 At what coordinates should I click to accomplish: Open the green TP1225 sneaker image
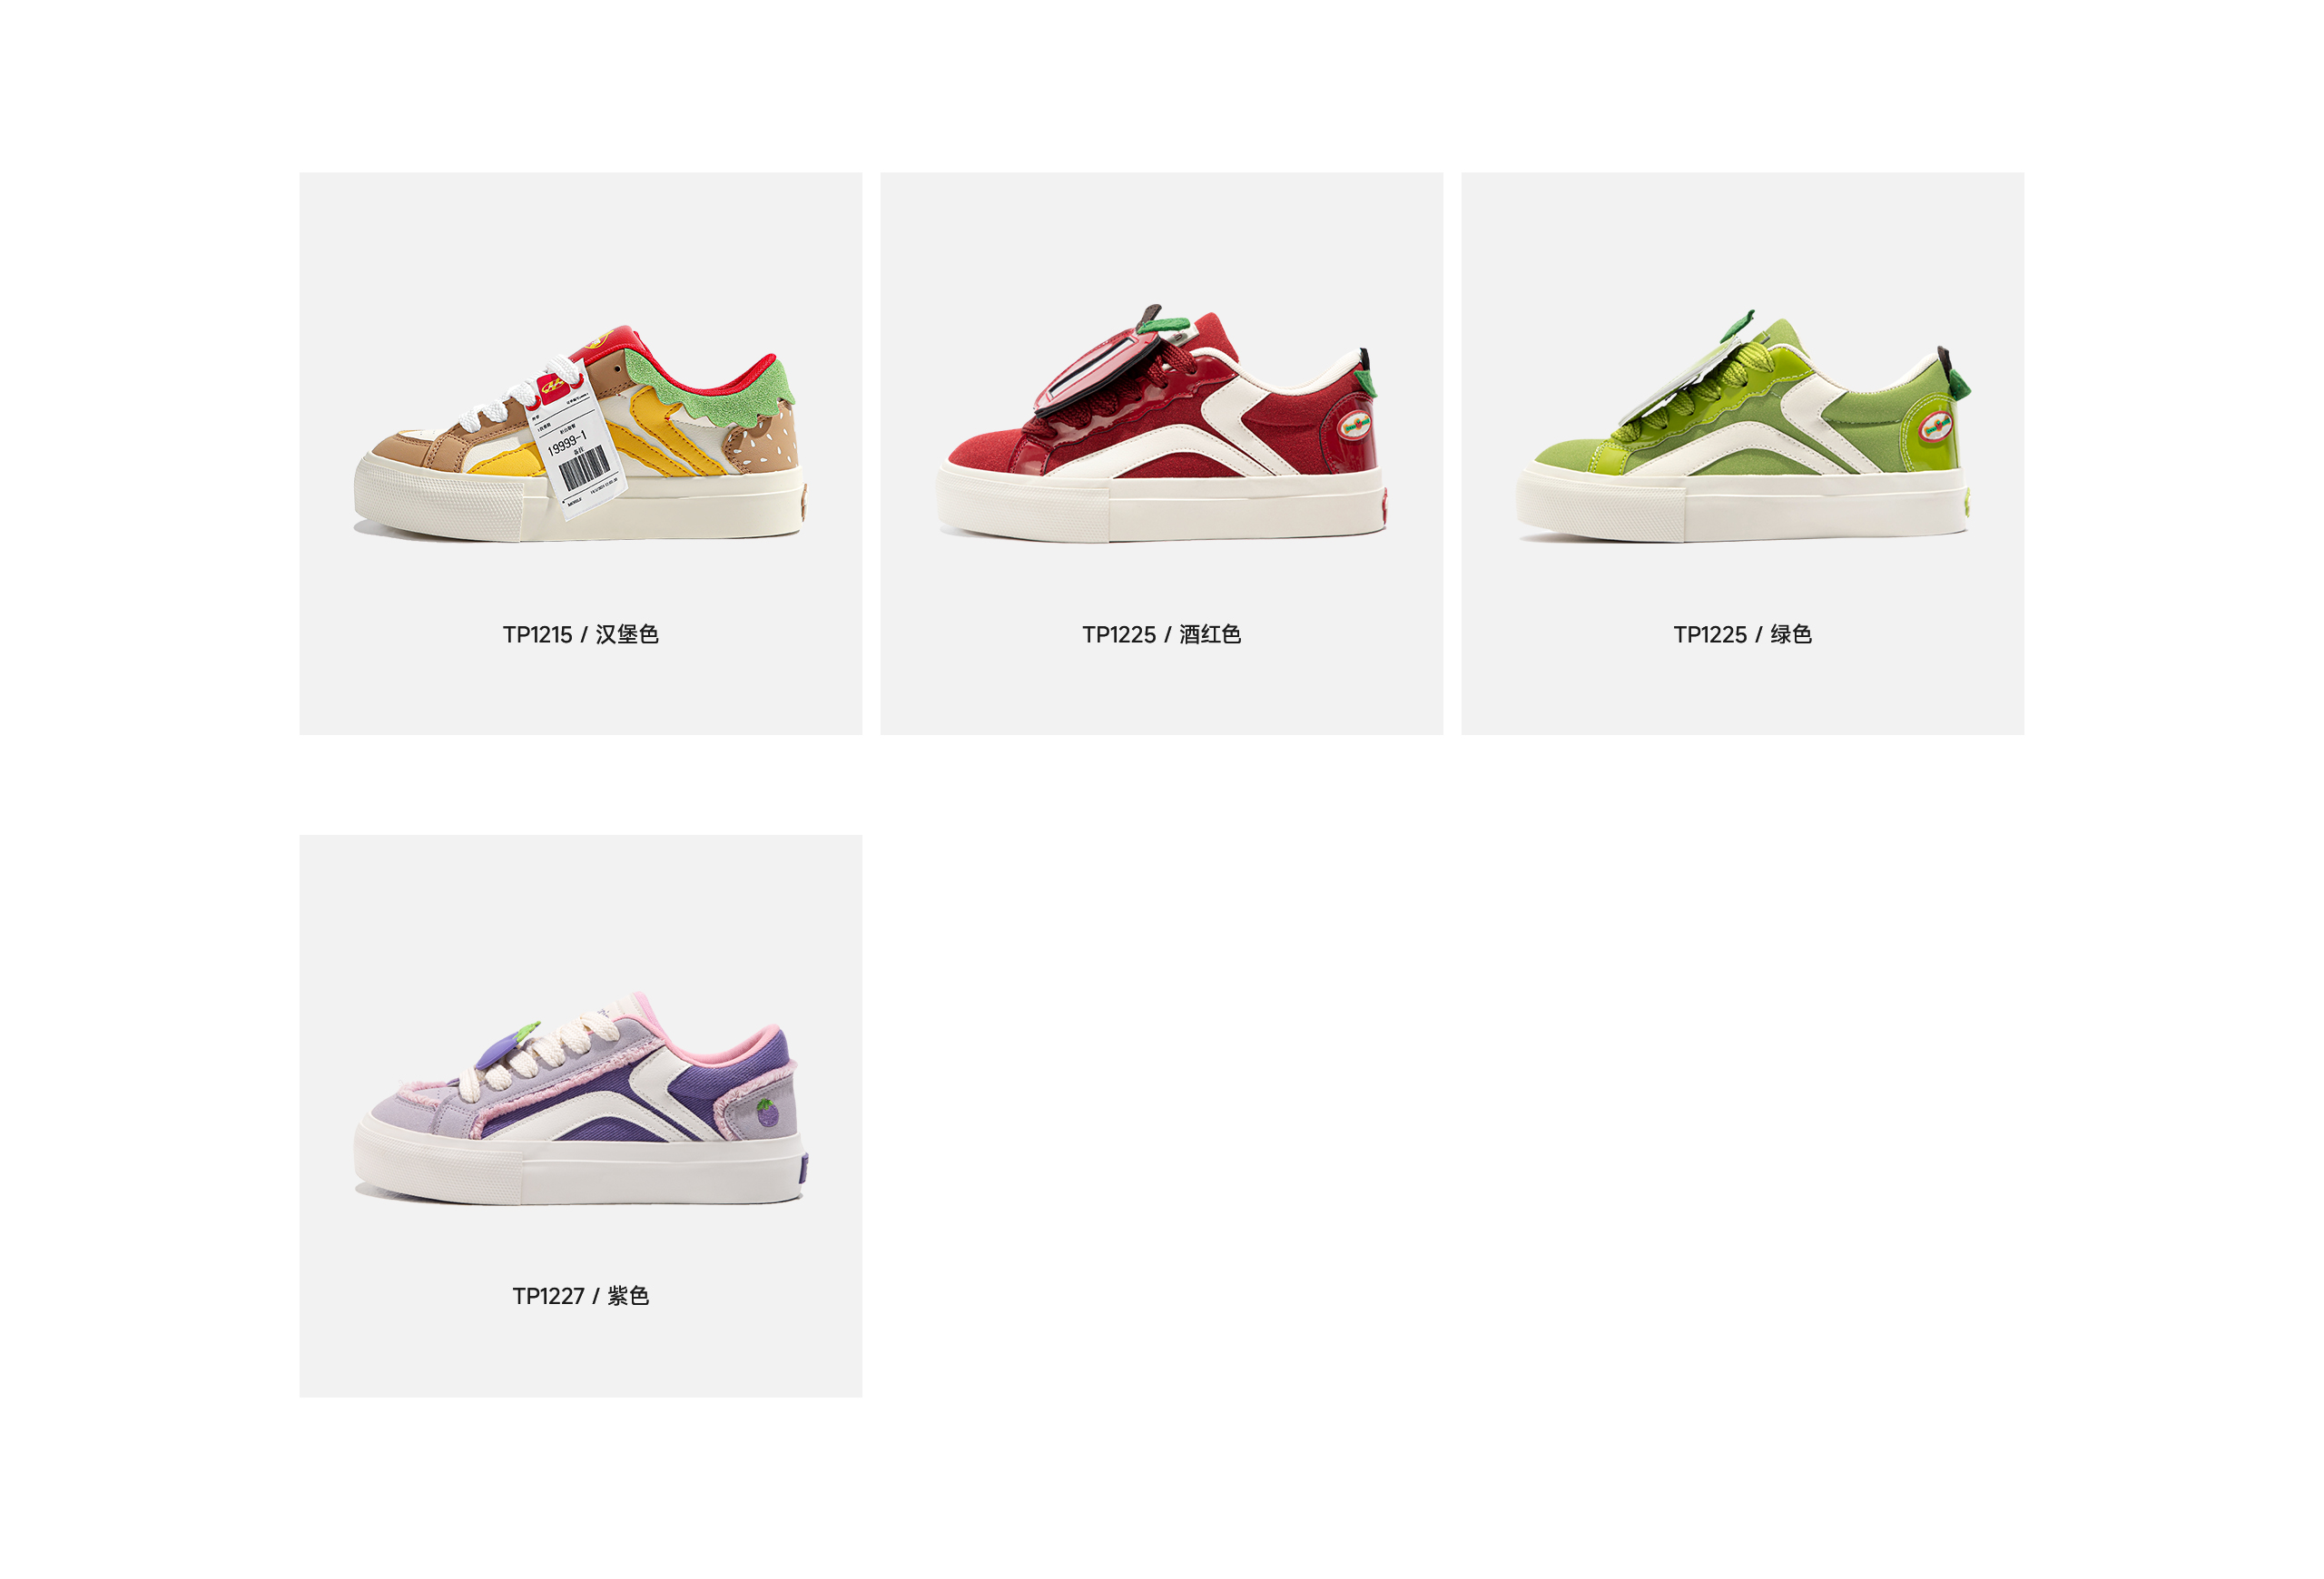pos(1743,426)
